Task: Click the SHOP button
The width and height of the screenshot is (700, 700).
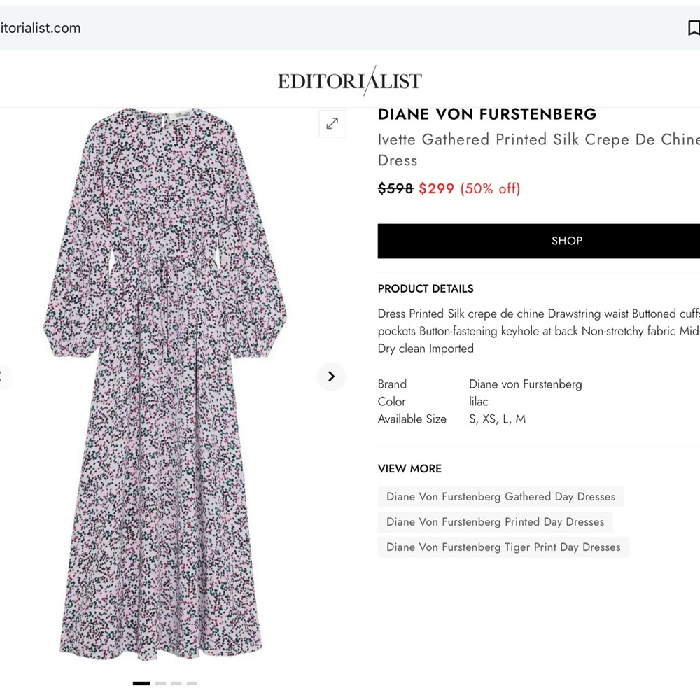Action: pyautogui.click(x=567, y=241)
